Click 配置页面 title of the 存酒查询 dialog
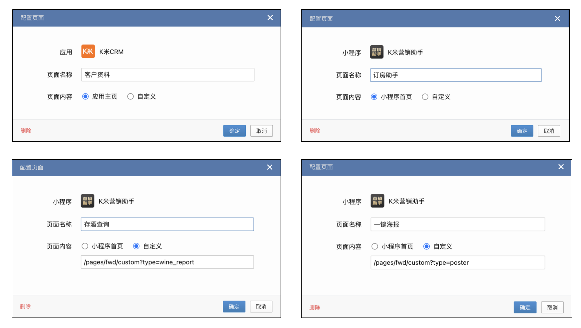The width and height of the screenshot is (581, 328). pos(32,167)
